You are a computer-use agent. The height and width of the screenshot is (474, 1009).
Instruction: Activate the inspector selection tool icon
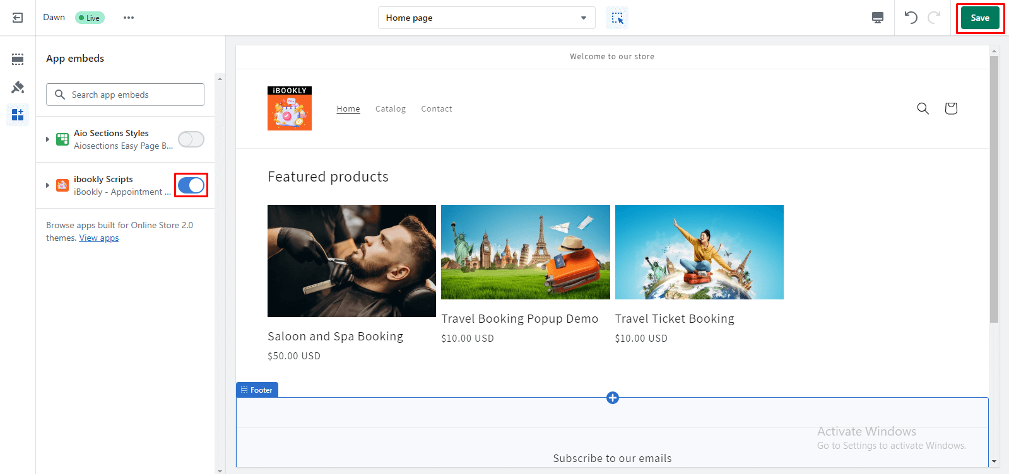click(x=617, y=18)
